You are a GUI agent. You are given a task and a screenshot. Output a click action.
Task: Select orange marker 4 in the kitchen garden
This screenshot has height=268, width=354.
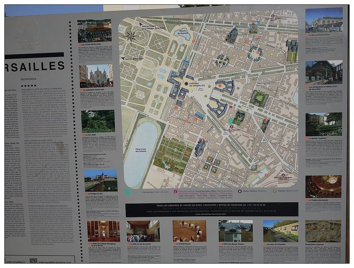187,154
